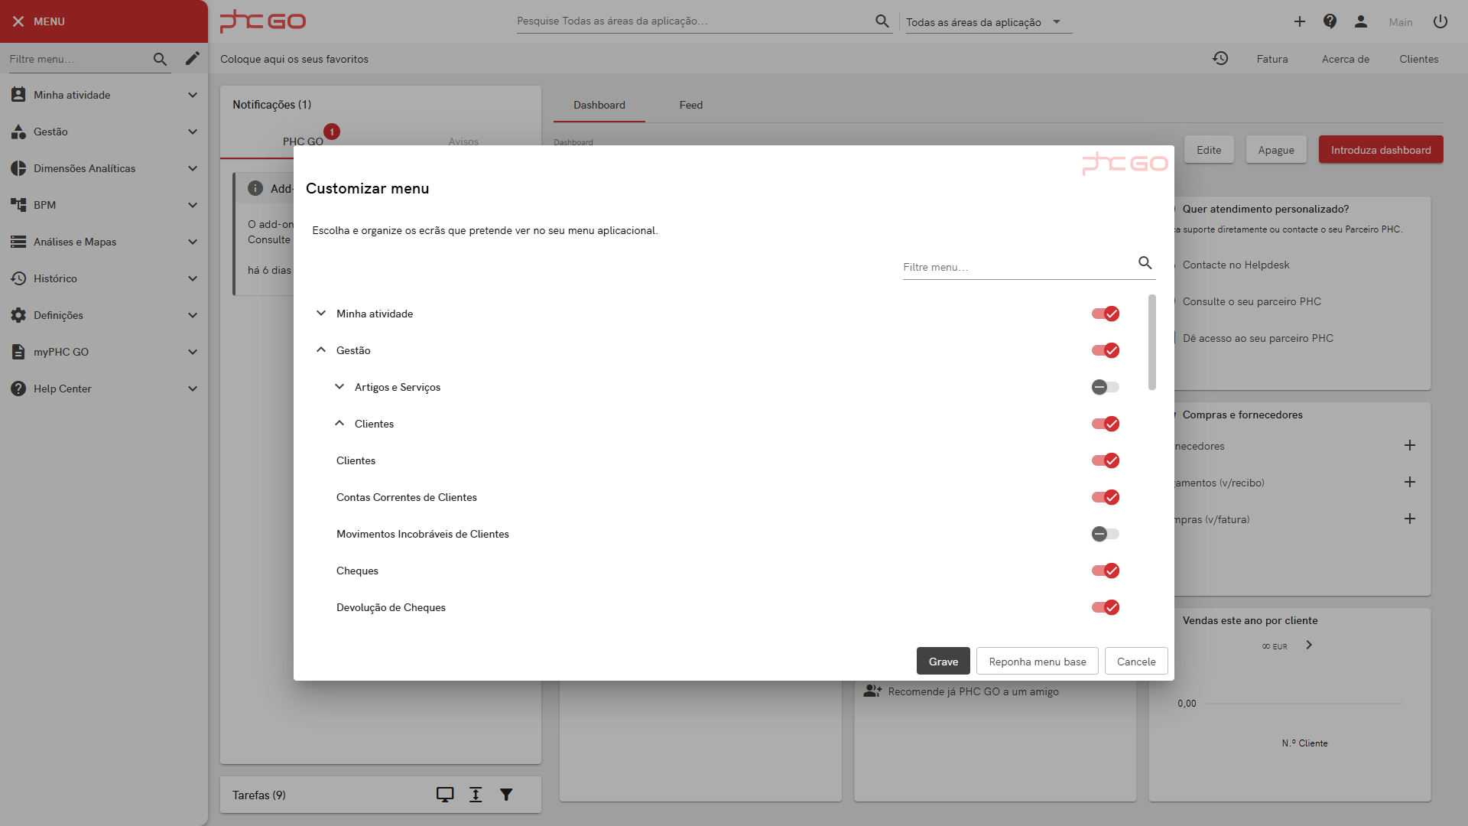Open Todas as áreas da aplicação dropdown
Viewport: 1468px width, 826px height.
click(986, 22)
